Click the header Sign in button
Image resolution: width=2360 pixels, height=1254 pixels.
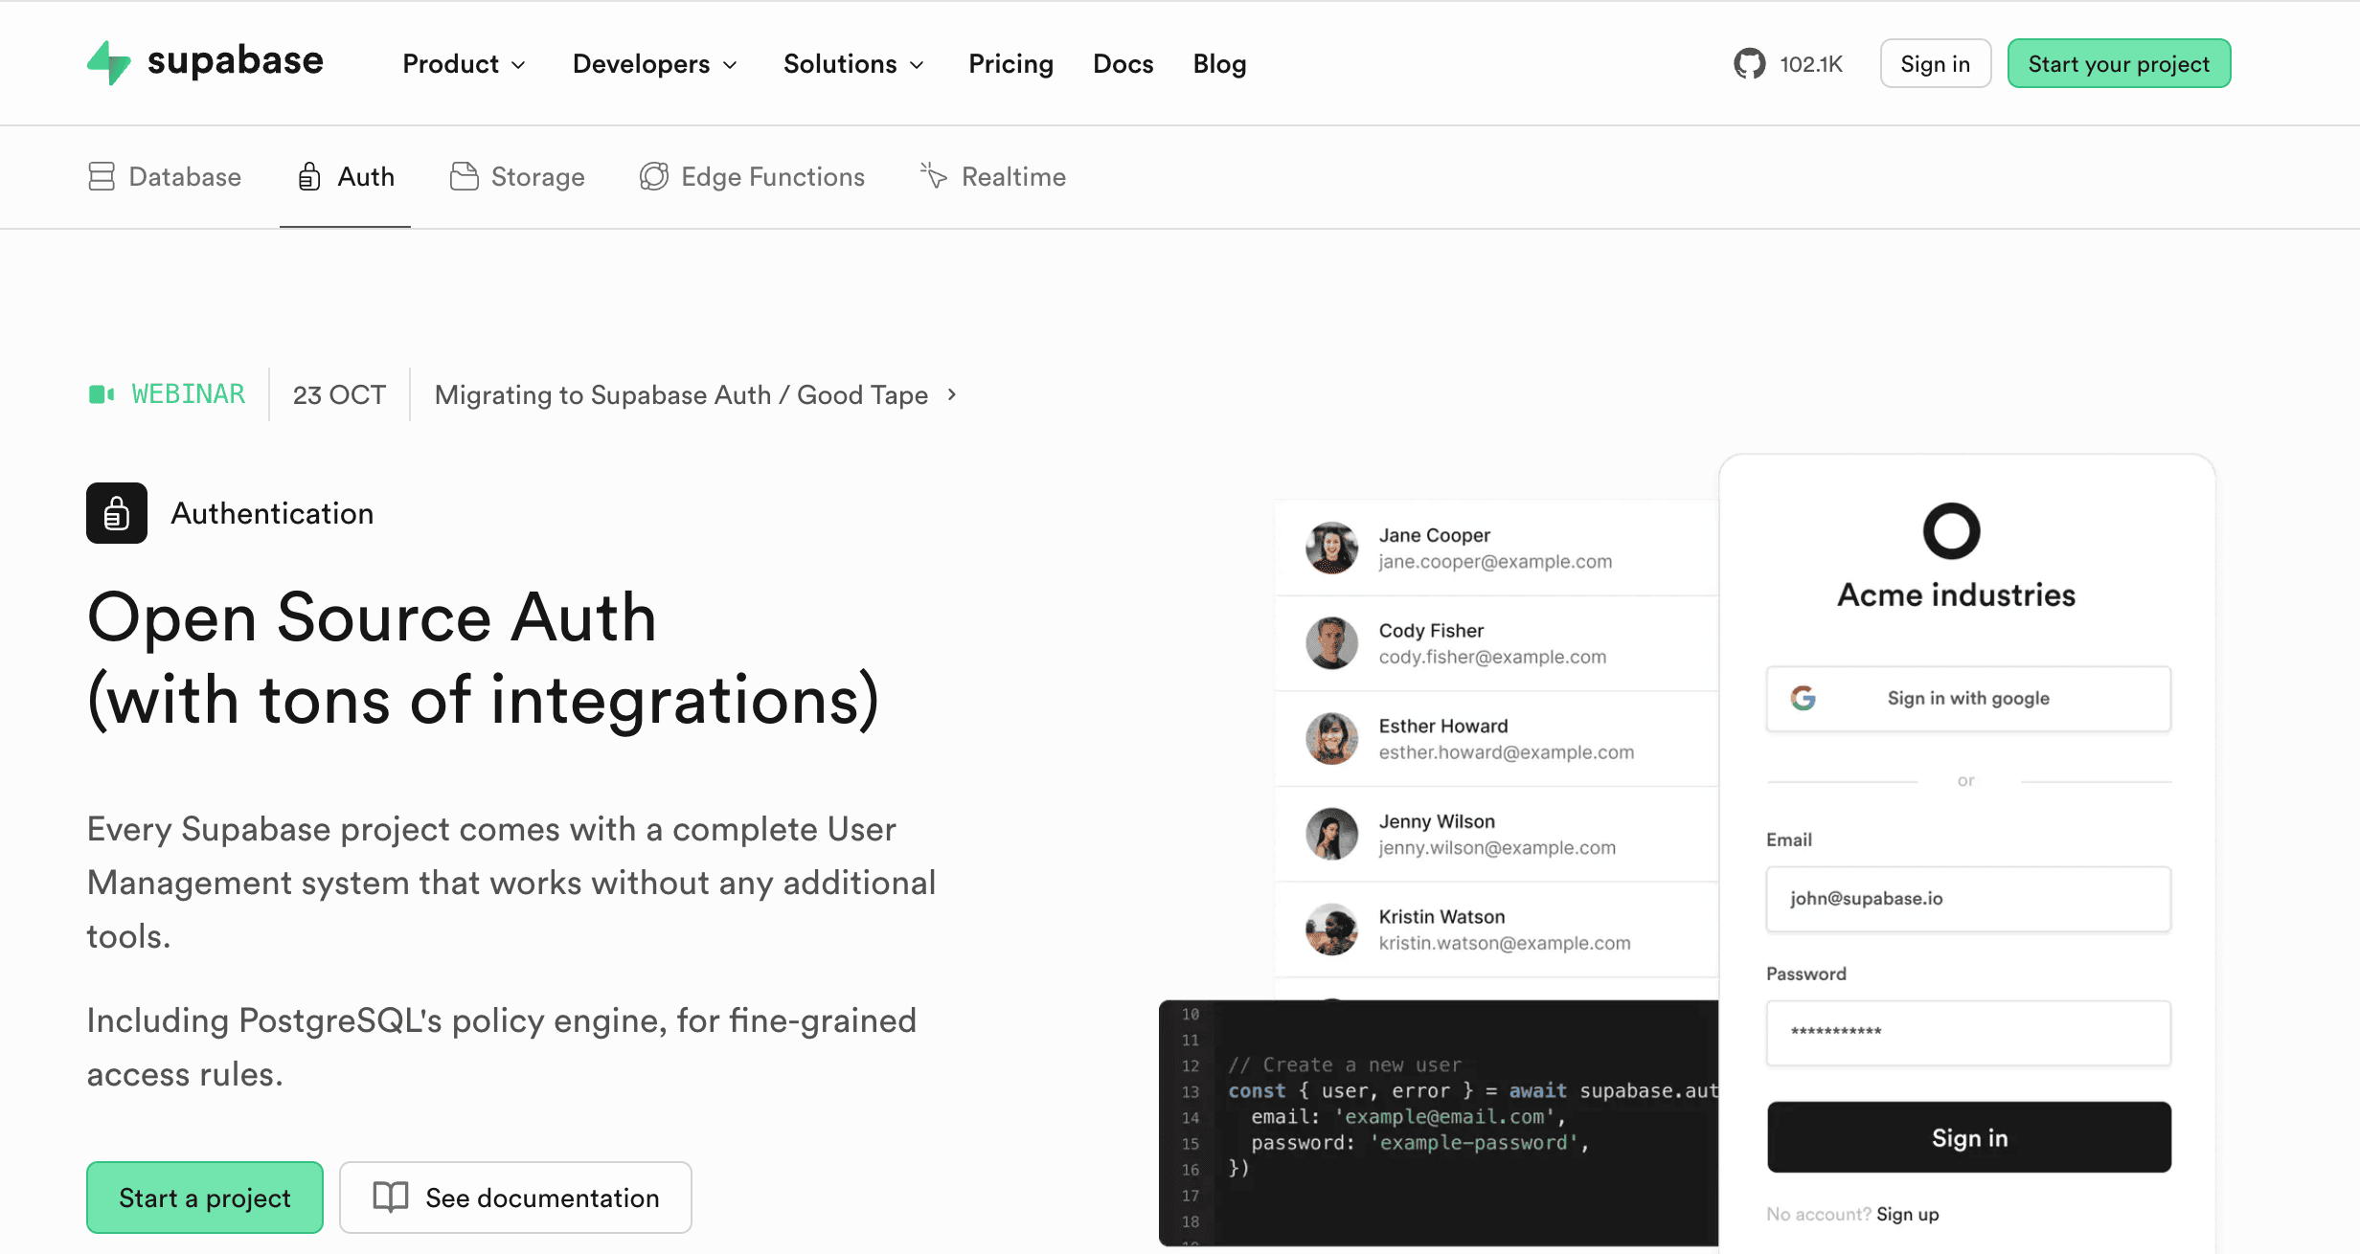[1935, 63]
